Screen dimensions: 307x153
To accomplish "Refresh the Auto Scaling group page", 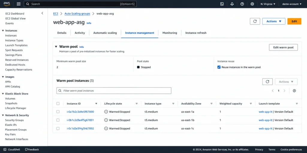I will pos(255,21).
